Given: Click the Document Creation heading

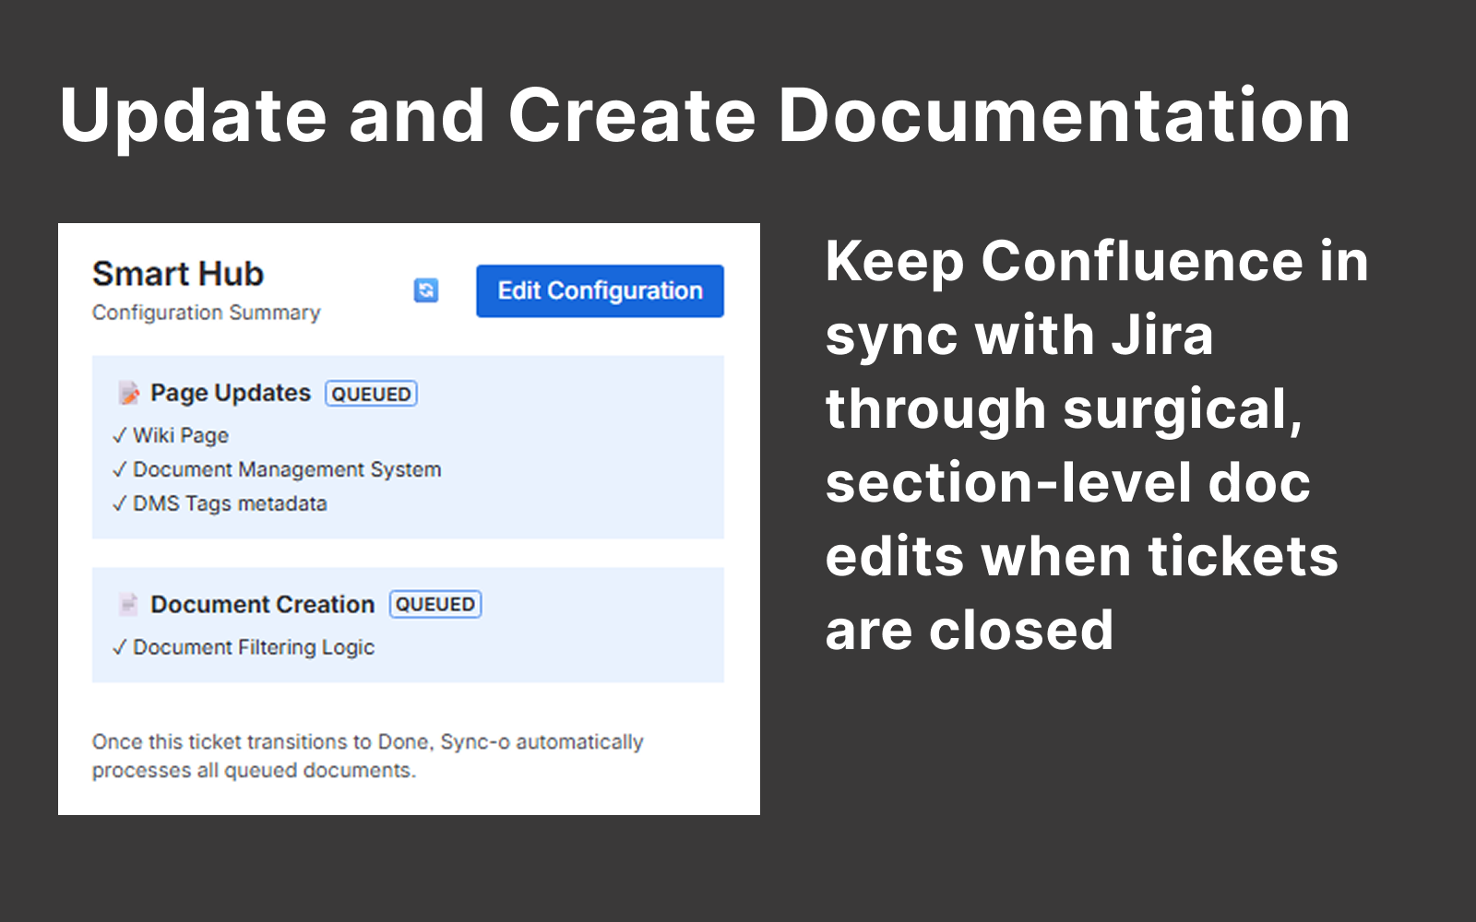Looking at the screenshot, I should (x=263, y=605).
